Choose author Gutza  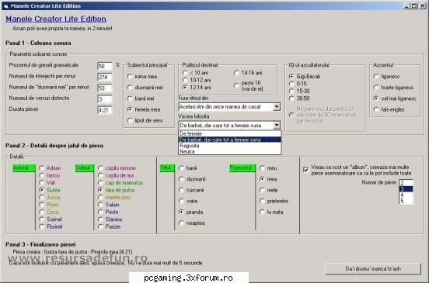pos(42,190)
